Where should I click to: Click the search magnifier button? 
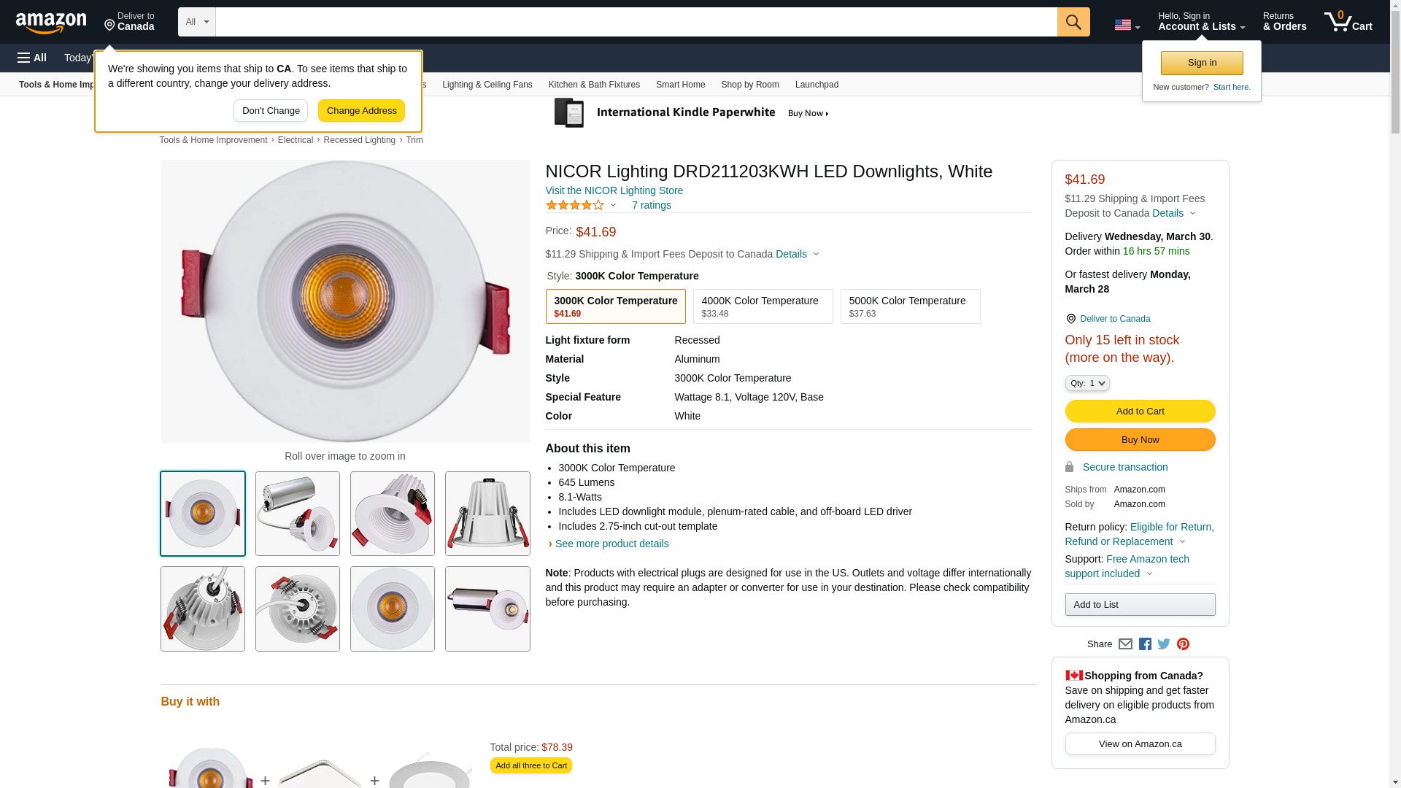(1073, 22)
